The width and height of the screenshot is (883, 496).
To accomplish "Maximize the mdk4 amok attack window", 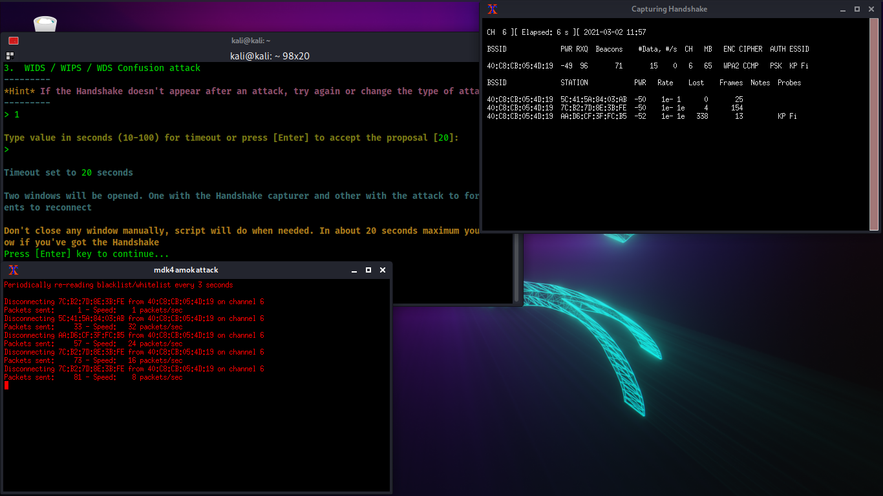I will (x=368, y=270).
